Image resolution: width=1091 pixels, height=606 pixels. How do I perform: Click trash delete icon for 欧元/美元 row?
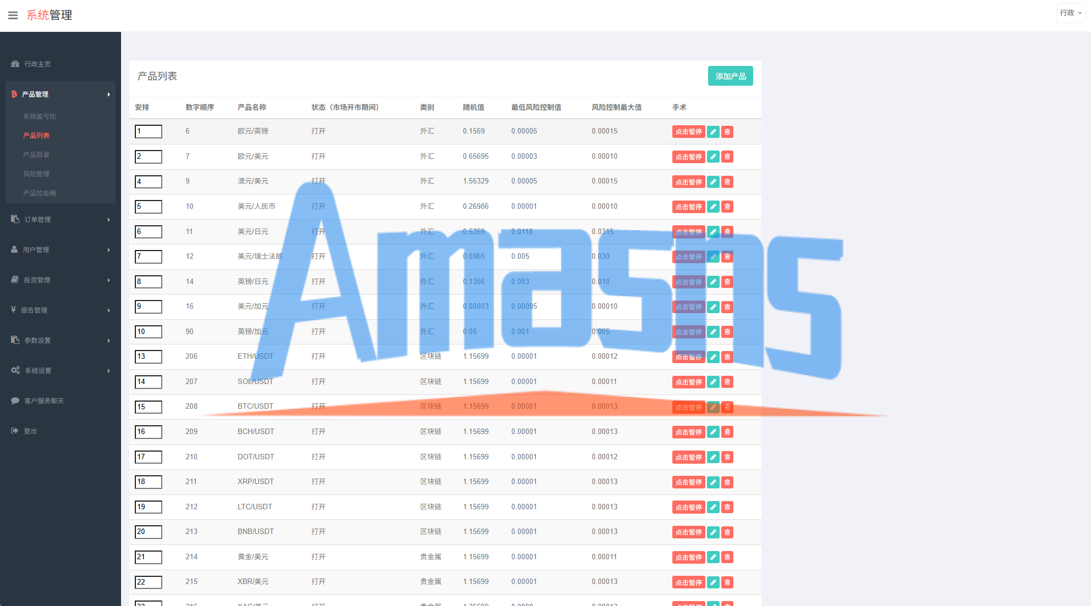tap(727, 157)
